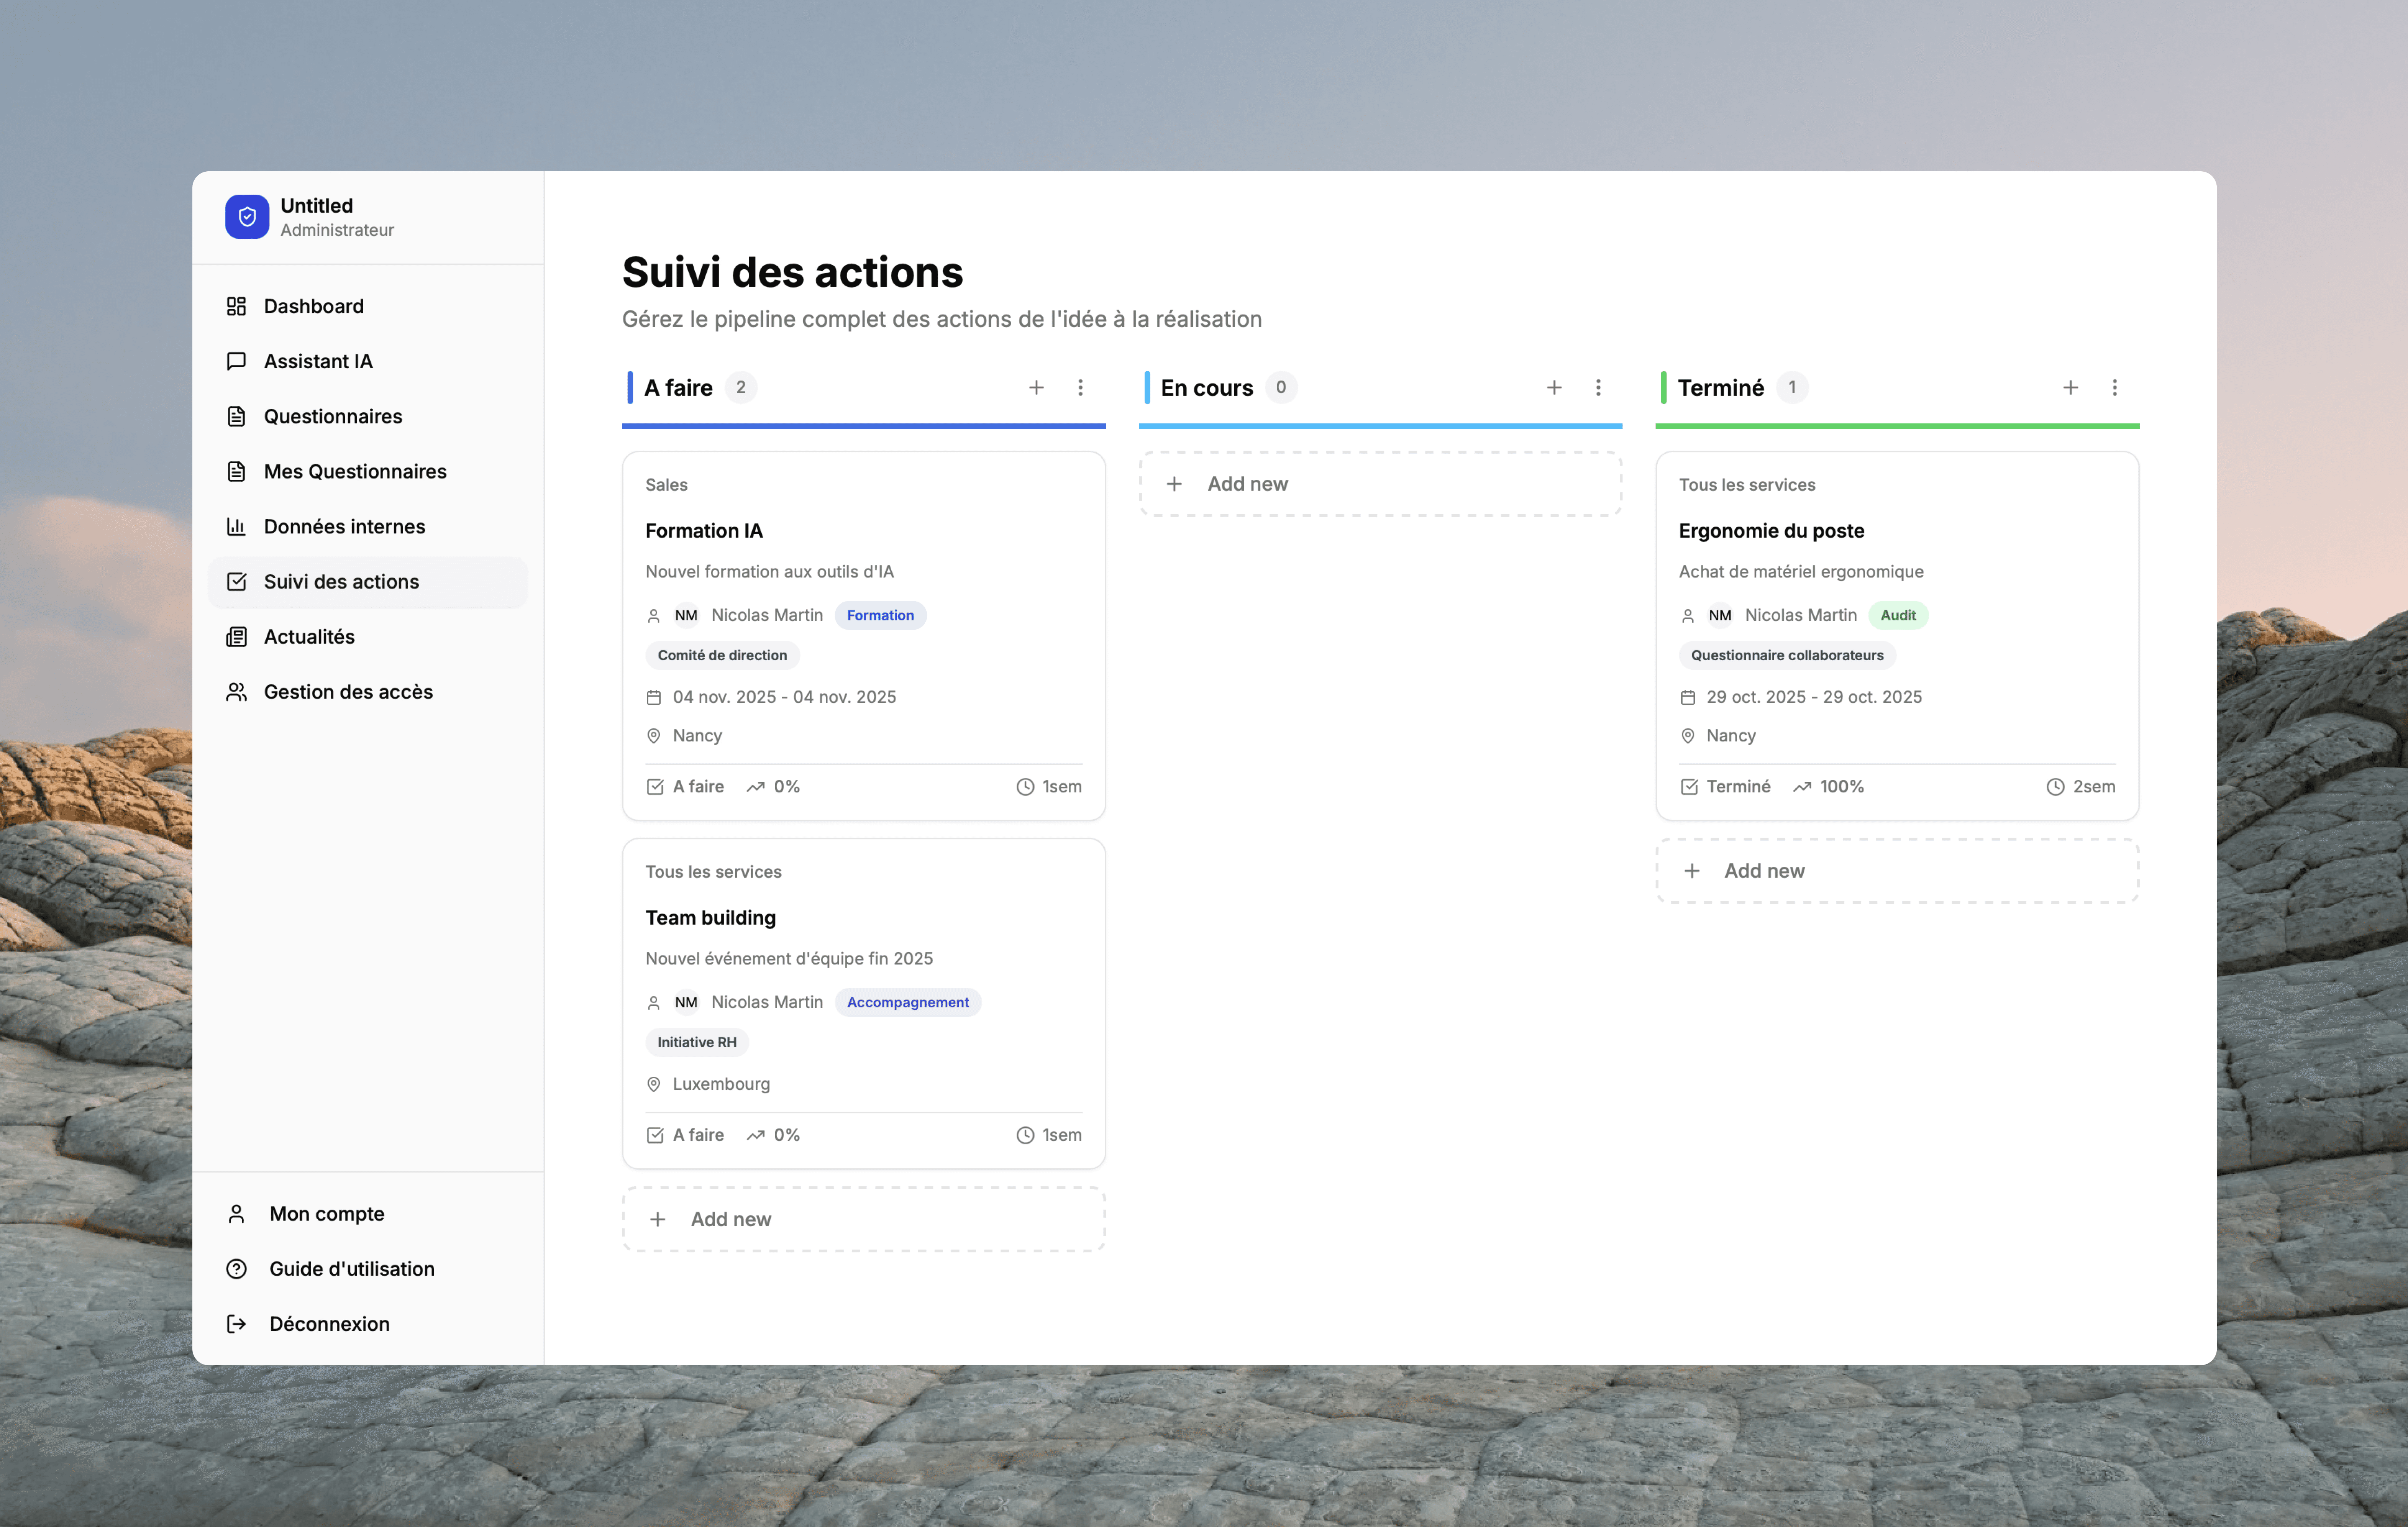Click the shield logo next to Untitled
Image resolution: width=2408 pixels, height=1527 pixels.
click(x=247, y=216)
